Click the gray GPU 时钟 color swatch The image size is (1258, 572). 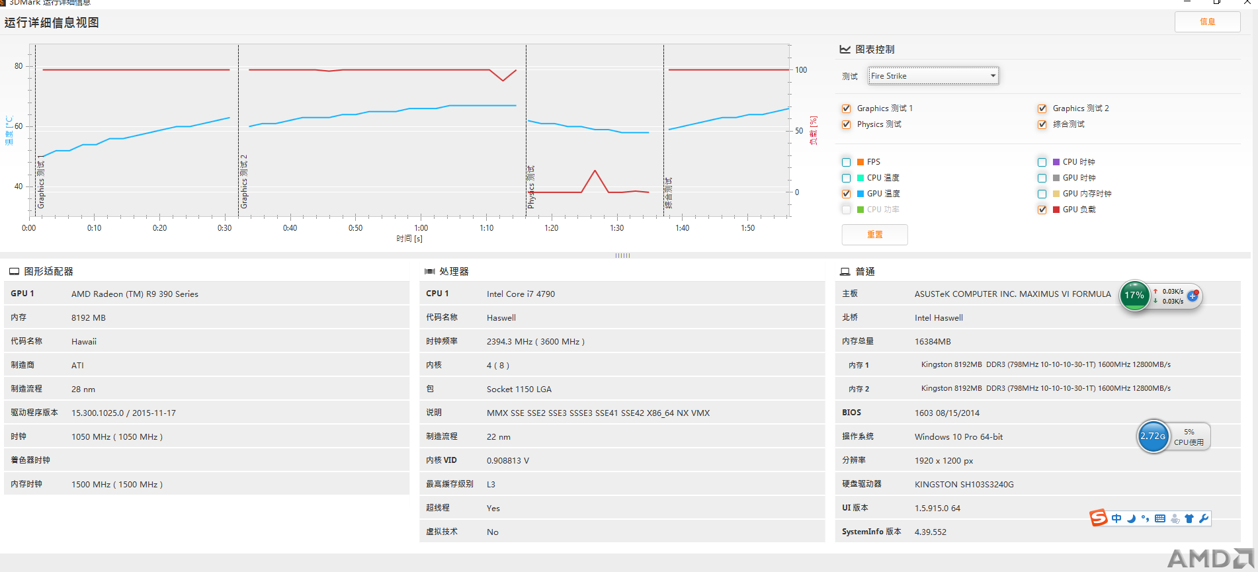(x=1056, y=178)
